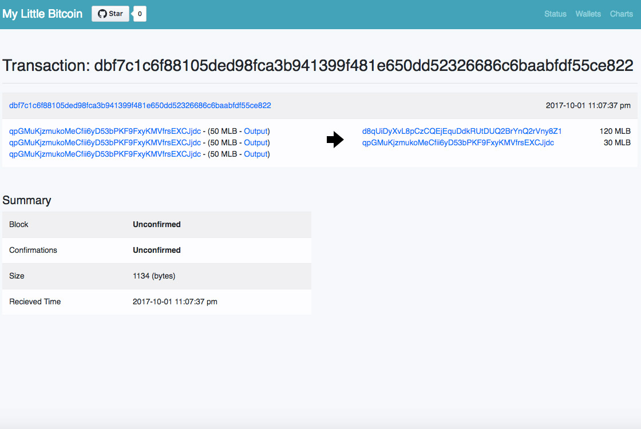The image size is (641, 429).
Task: Click the GitHub Star button
Action: tap(110, 14)
